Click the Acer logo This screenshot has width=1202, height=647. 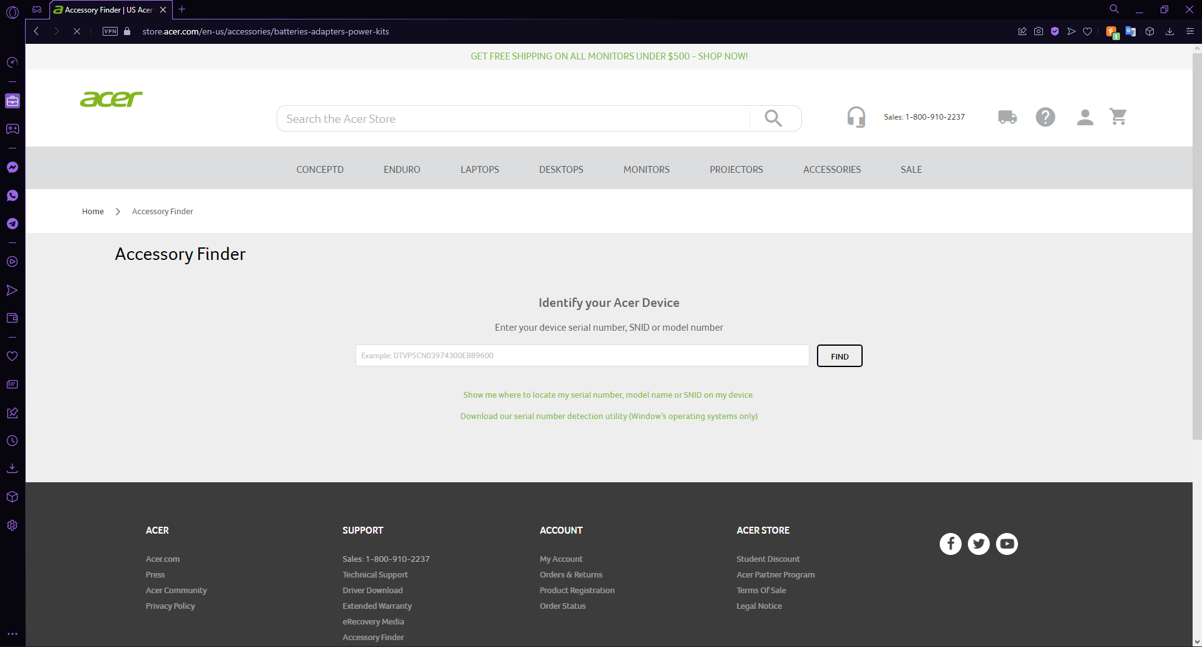111,99
